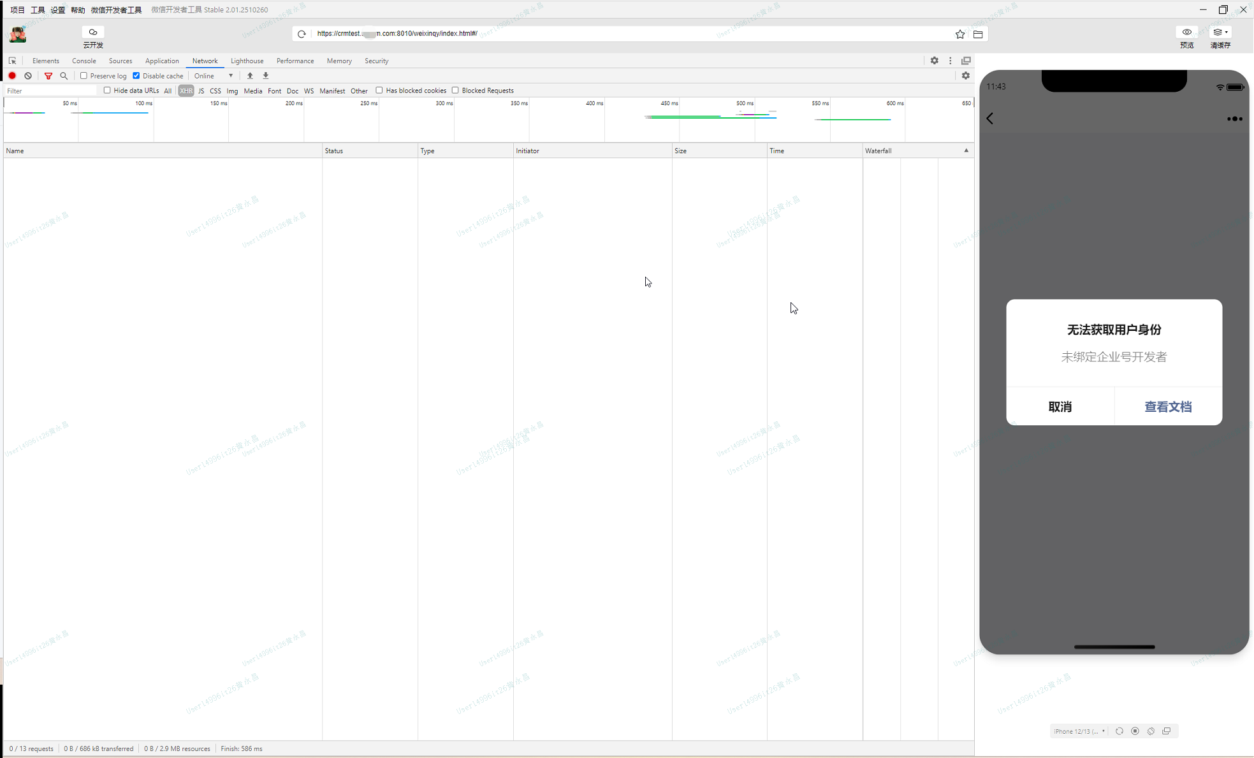Open the 设置 menu
This screenshot has height=758, width=1254.
(57, 10)
